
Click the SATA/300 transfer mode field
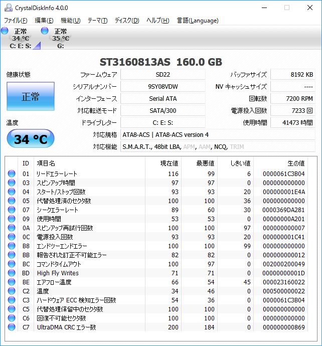click(x=163, y=110)
